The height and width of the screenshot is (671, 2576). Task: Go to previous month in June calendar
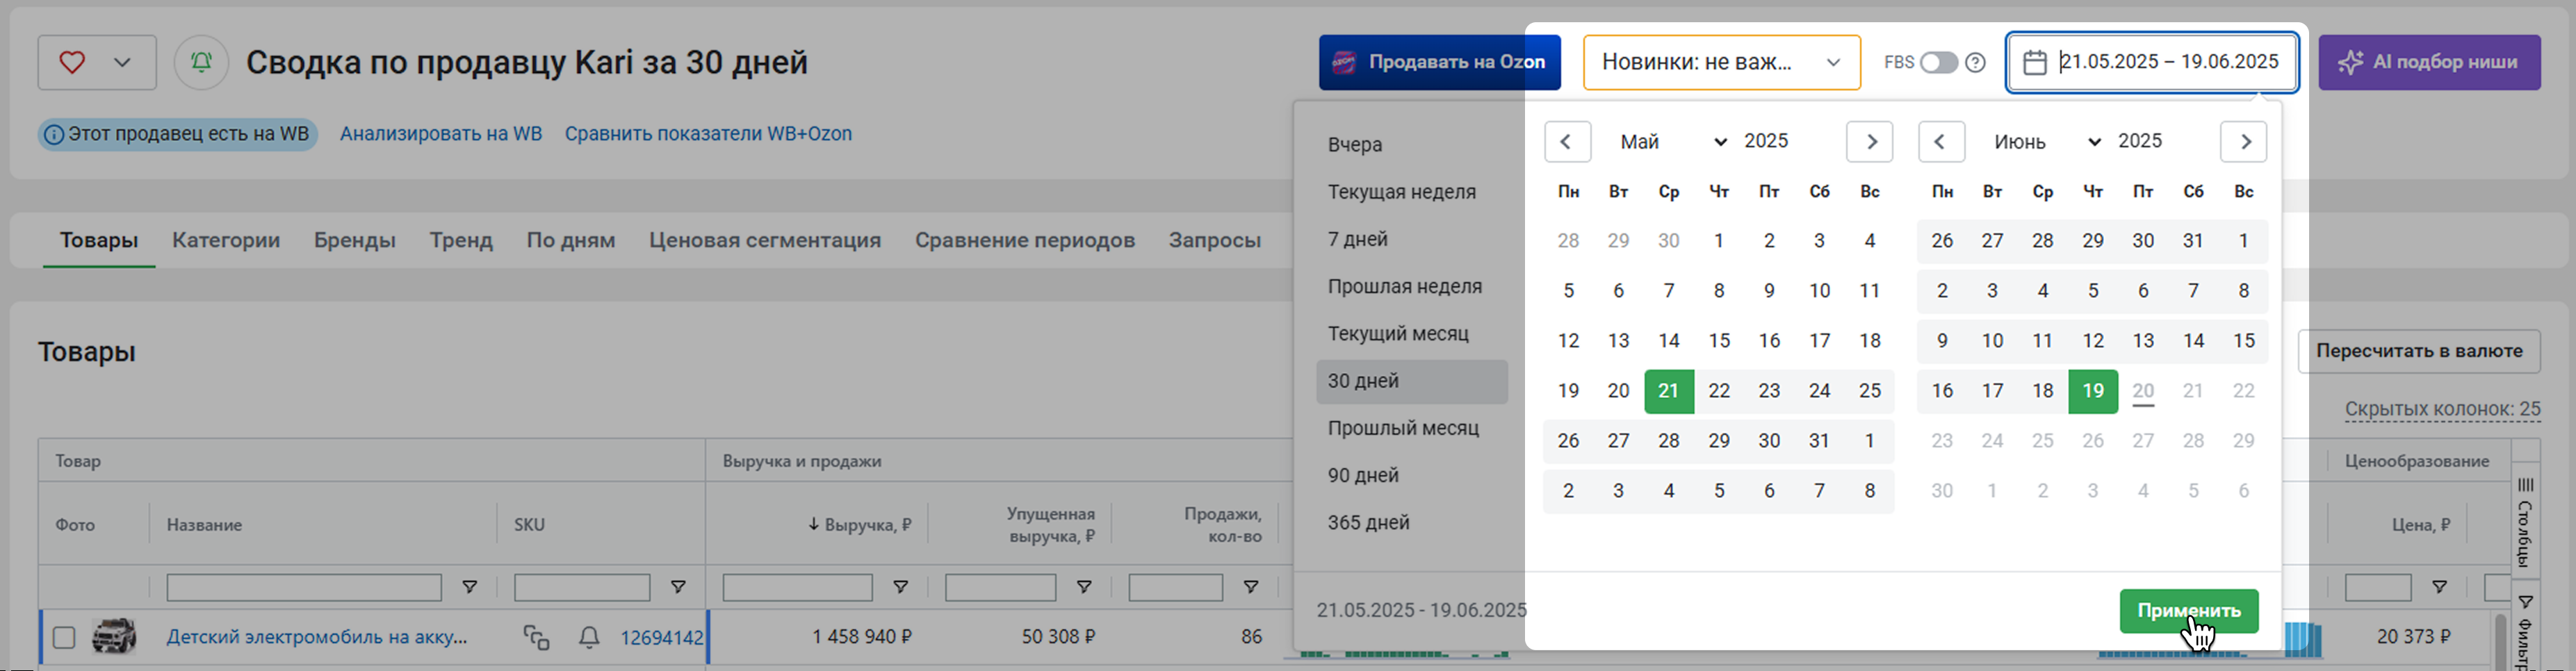click(1941, 142)
